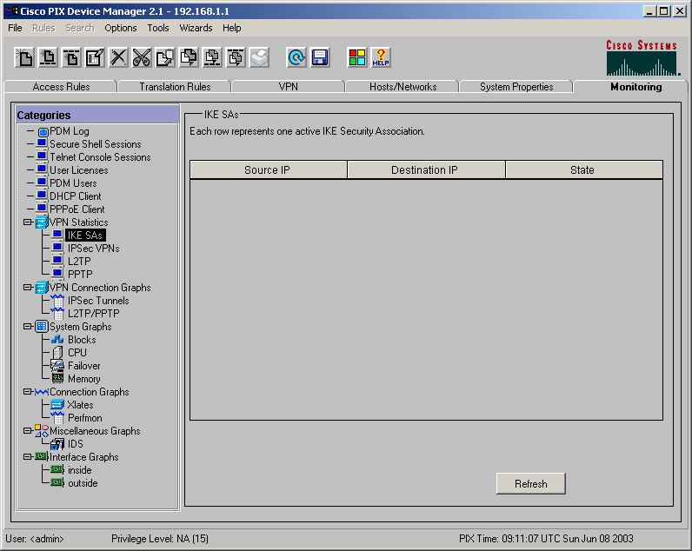
Task: Click the Paste toolbar icon
Action: 189,57
